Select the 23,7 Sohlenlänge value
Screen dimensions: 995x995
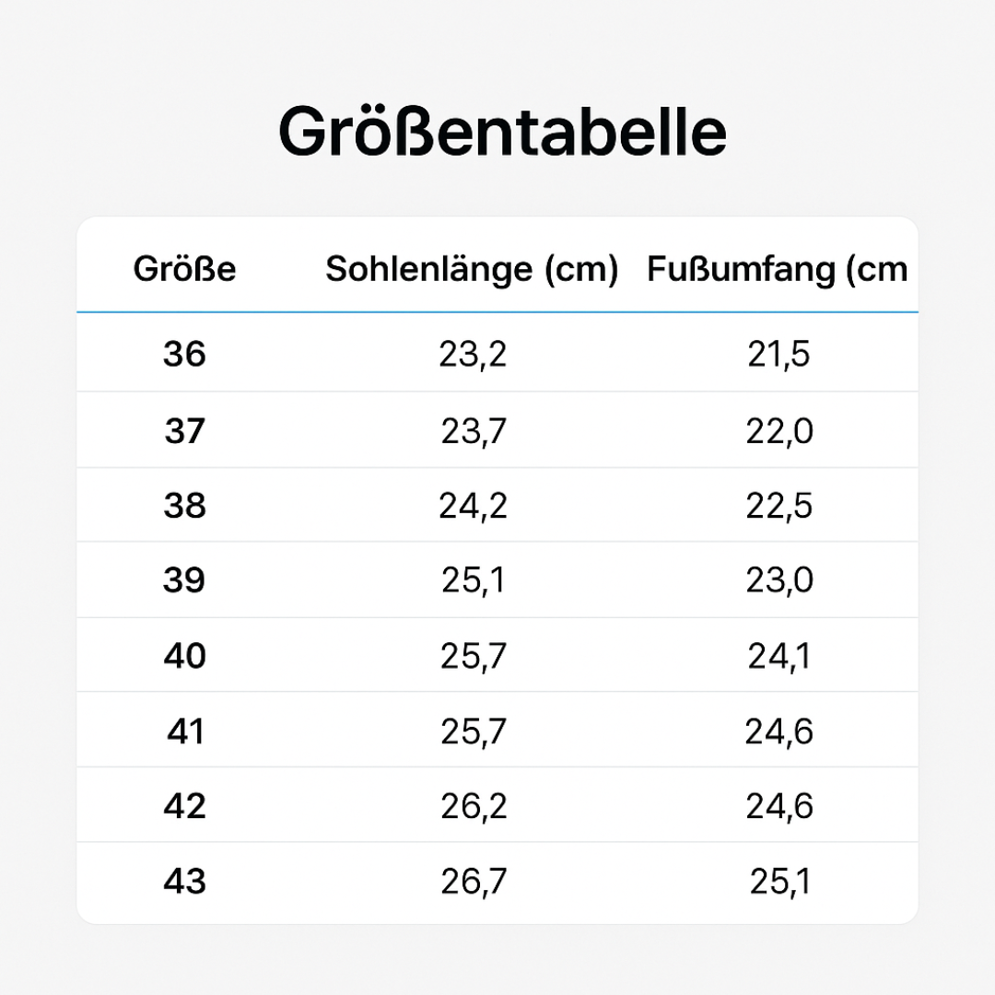(473, 430)
